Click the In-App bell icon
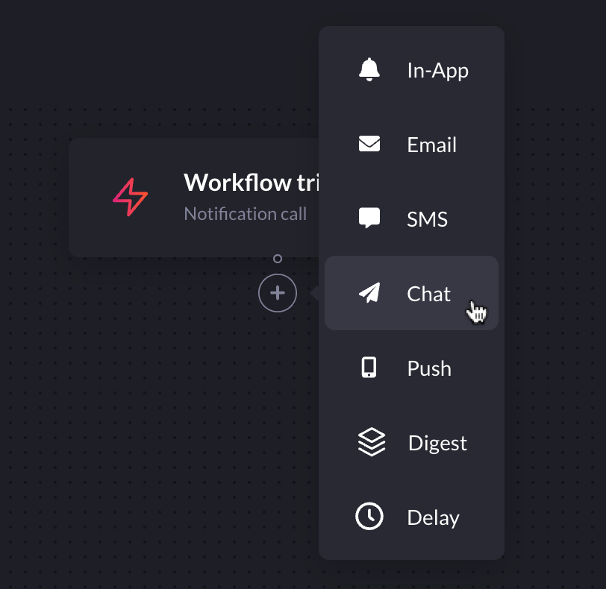This screenshot has height=589, width=606. point(369,69)
